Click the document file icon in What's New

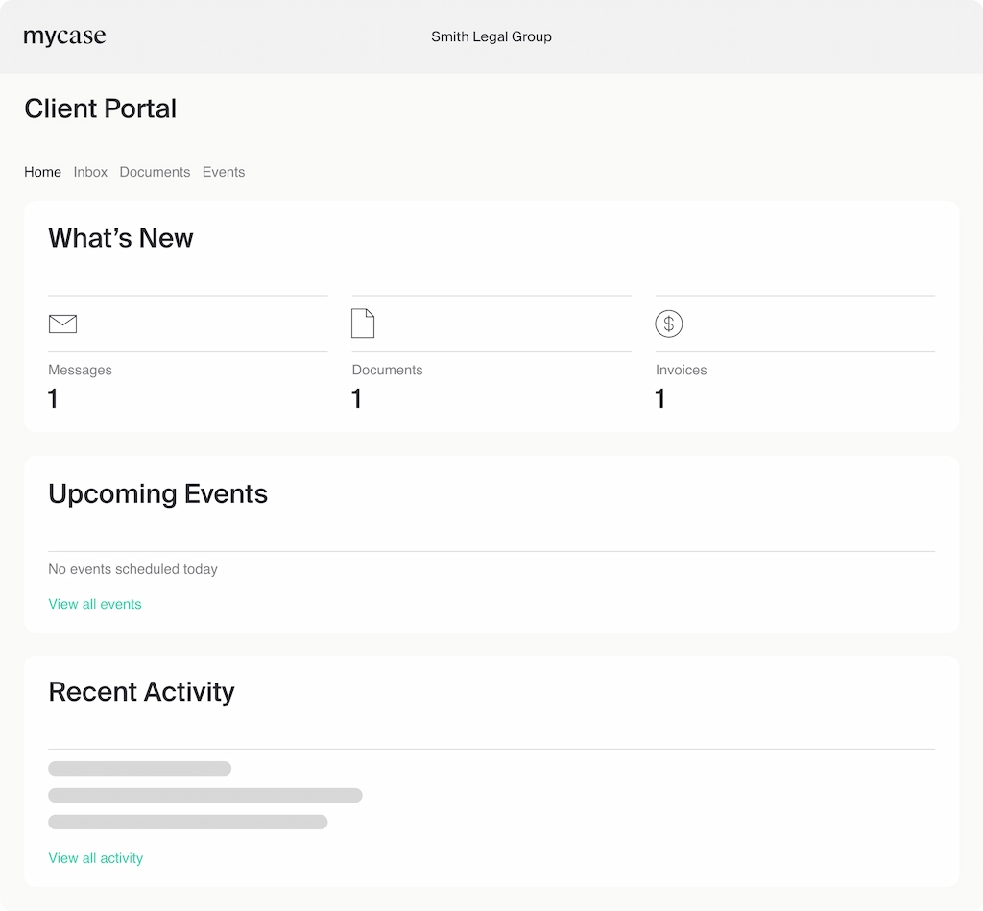tap(363, 323)
